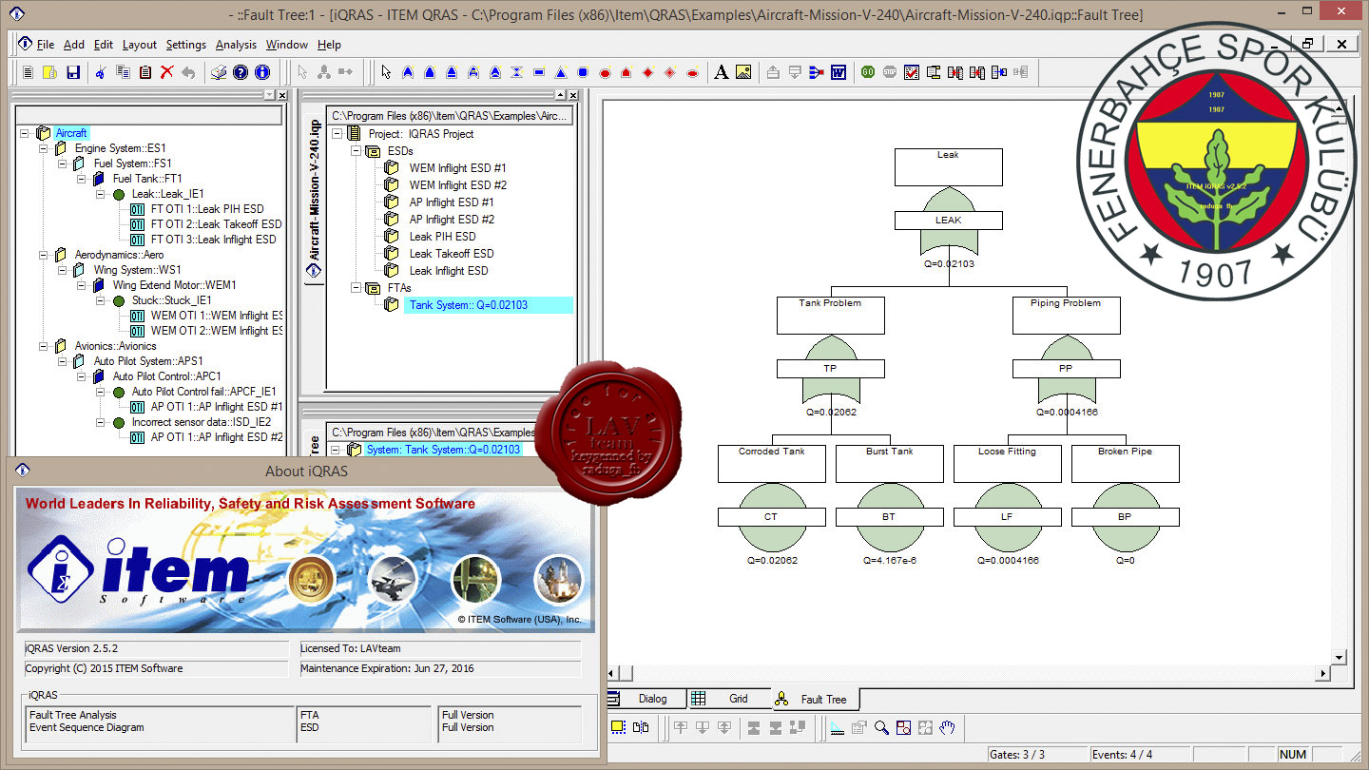Click the question mark Help icon
The height and width of the screenshot is (770, 1369).
pos(241,71)
